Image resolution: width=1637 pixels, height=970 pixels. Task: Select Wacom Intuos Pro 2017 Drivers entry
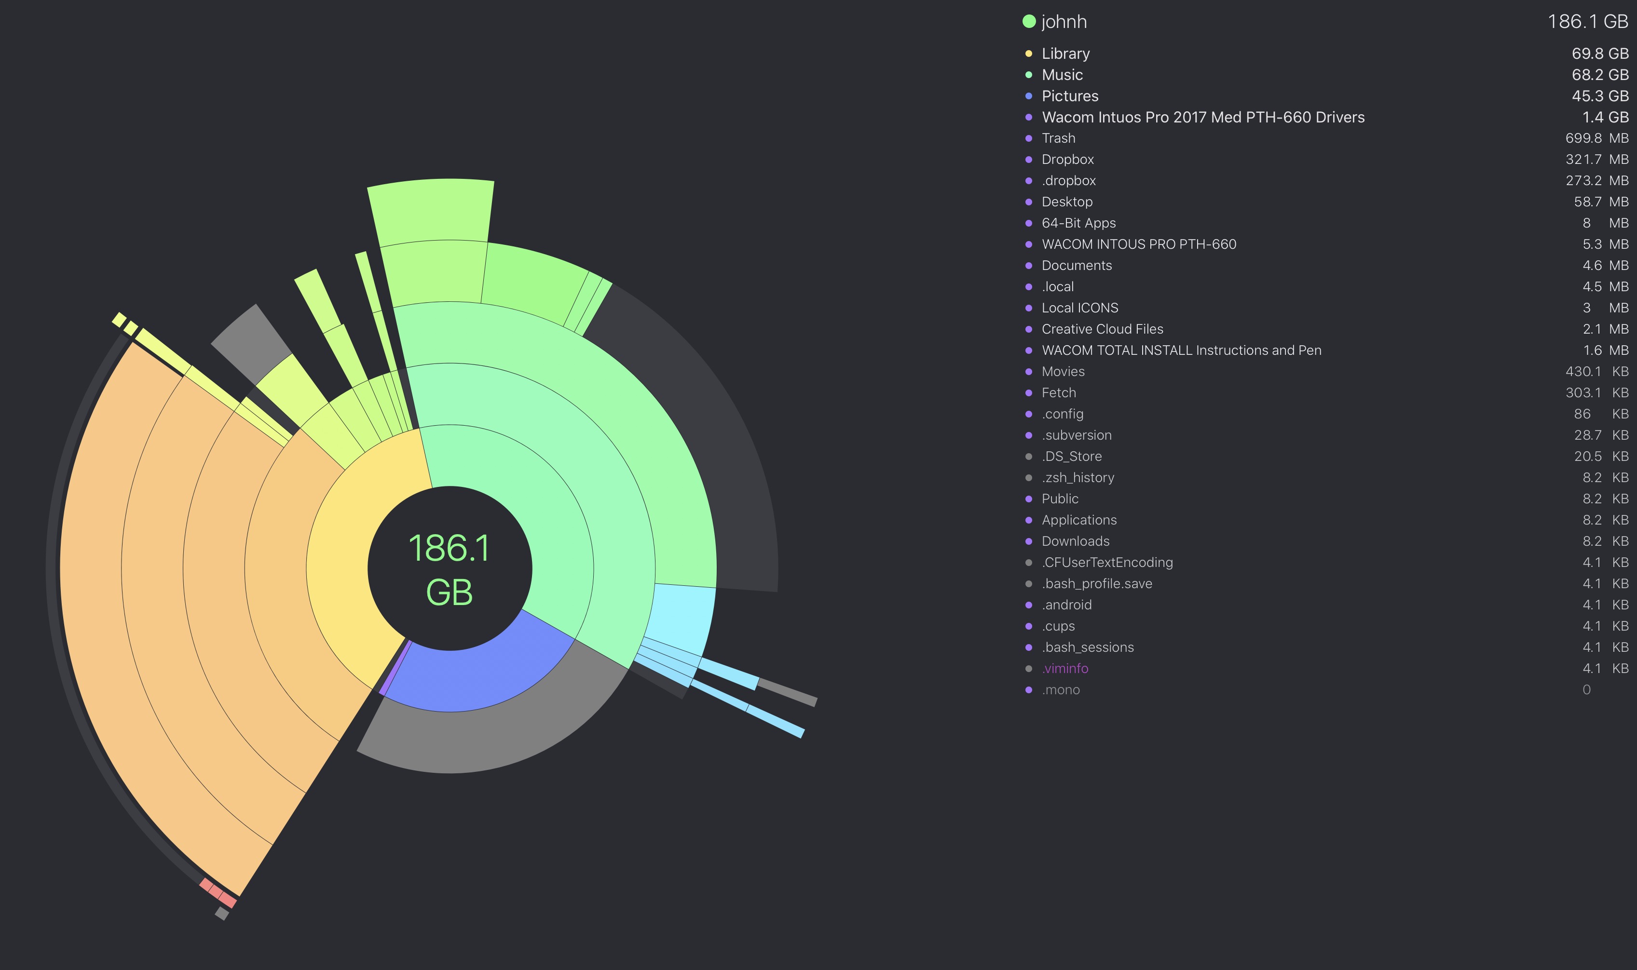1202,117
